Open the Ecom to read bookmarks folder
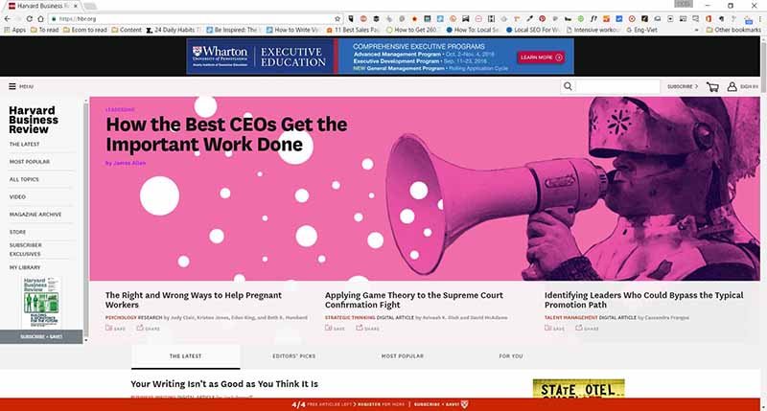This screenshot has height=411, width=767. tap(85, 30)
